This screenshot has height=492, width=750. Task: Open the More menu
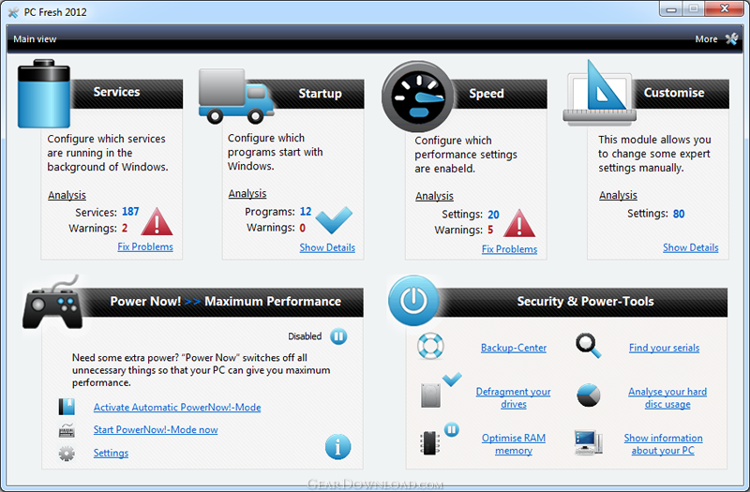707,39
